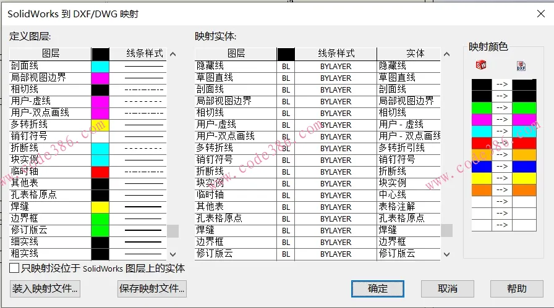Viewport: 554px width, 308px height.
Task: Pick cyan color swatch of 剖面线 in 定义图层
Action: pyautogui.click(x=100, y=66)
